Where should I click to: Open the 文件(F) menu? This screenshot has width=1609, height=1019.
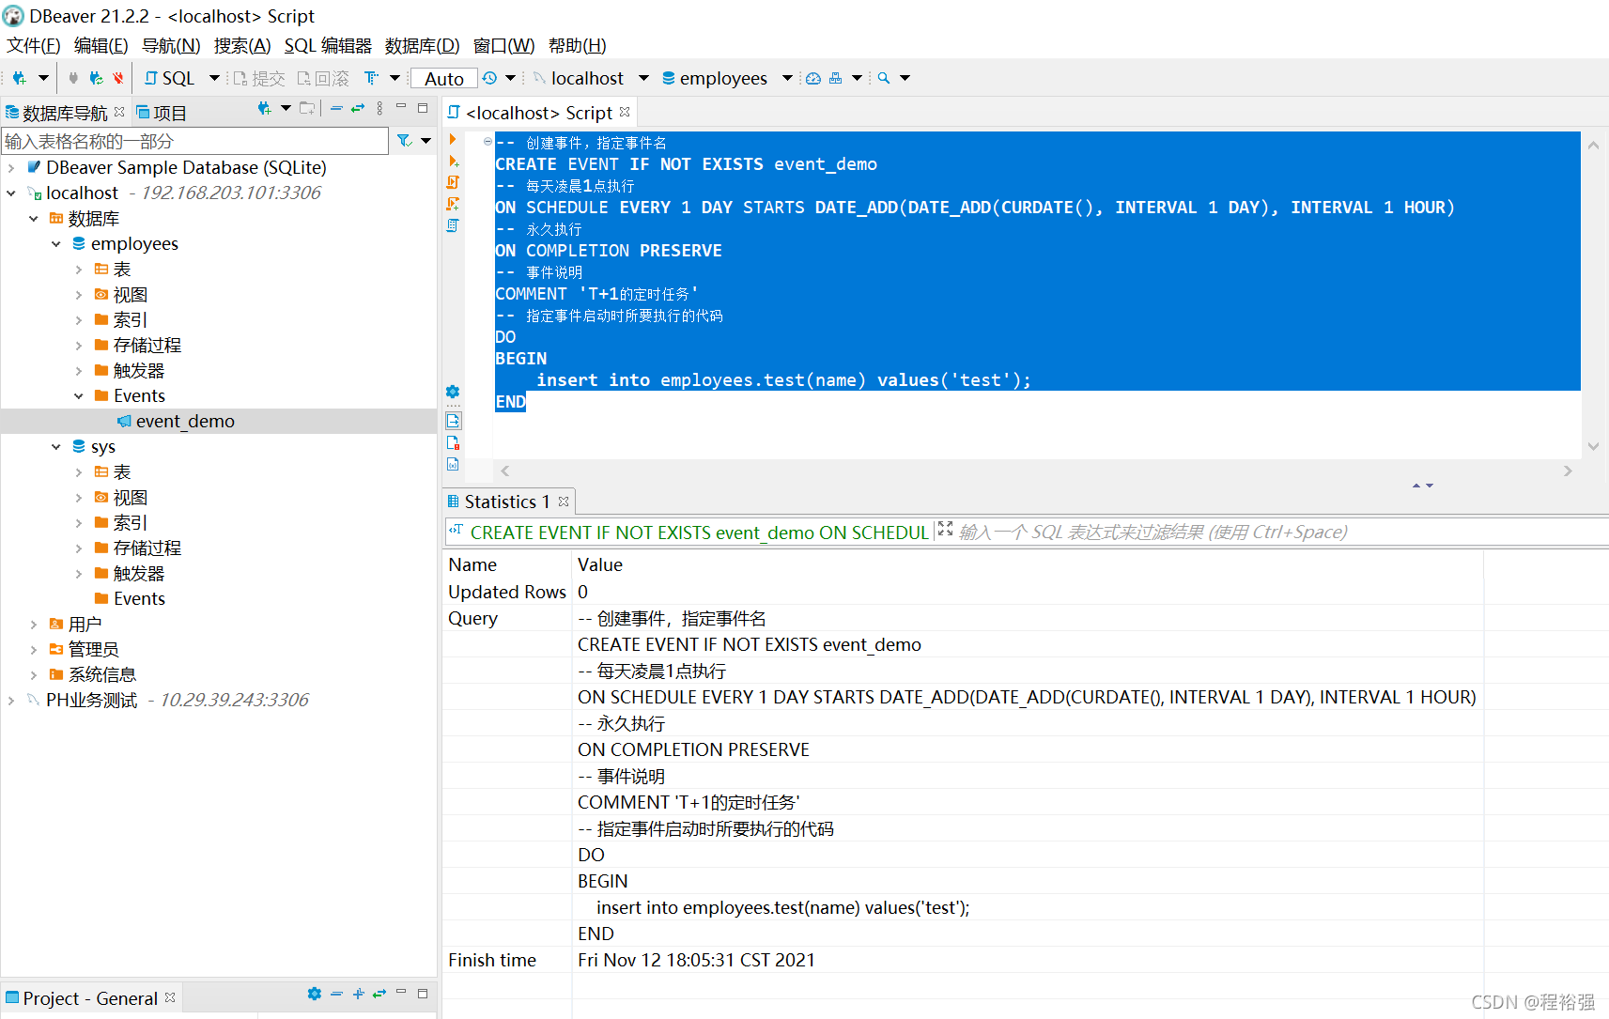tap(34, 45)
